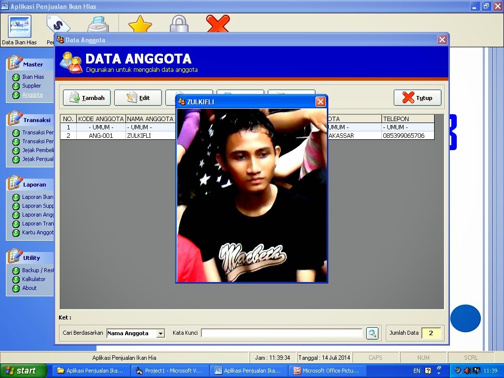The height and width of the screenshot is (378, 504).
Task: Open Laporan Ikan report link
Action: (x=38, y=197)
